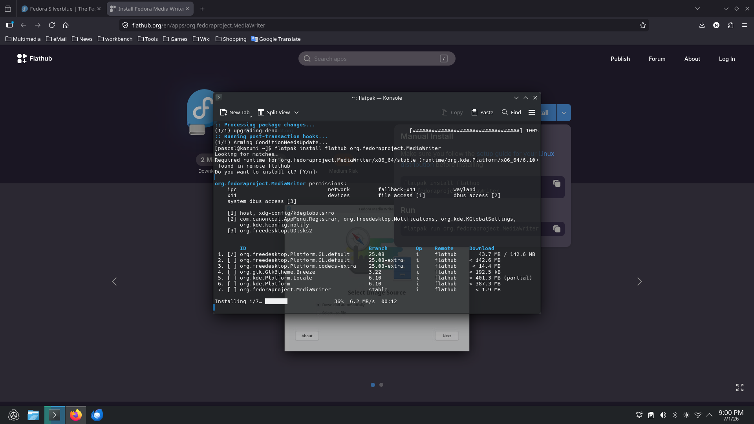Go back in Firefox history
Screen dimensions: 754x424
[24, 25]
